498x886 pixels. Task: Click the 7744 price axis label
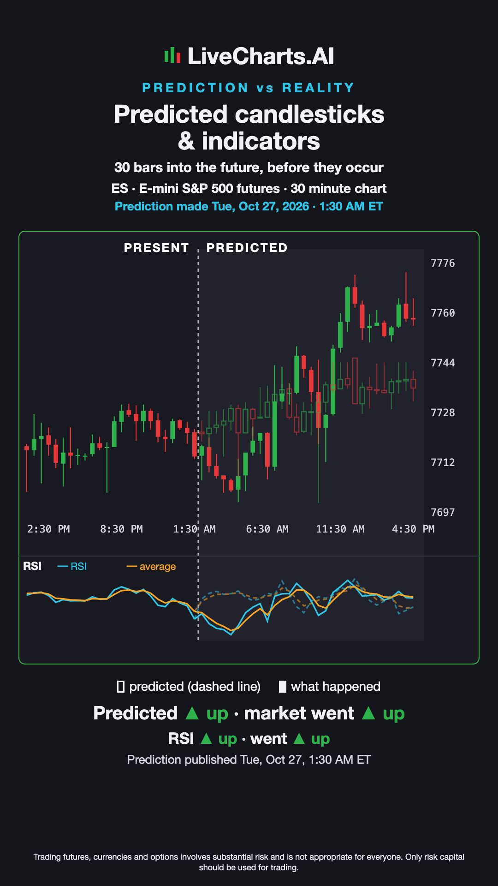coord(443,363)
